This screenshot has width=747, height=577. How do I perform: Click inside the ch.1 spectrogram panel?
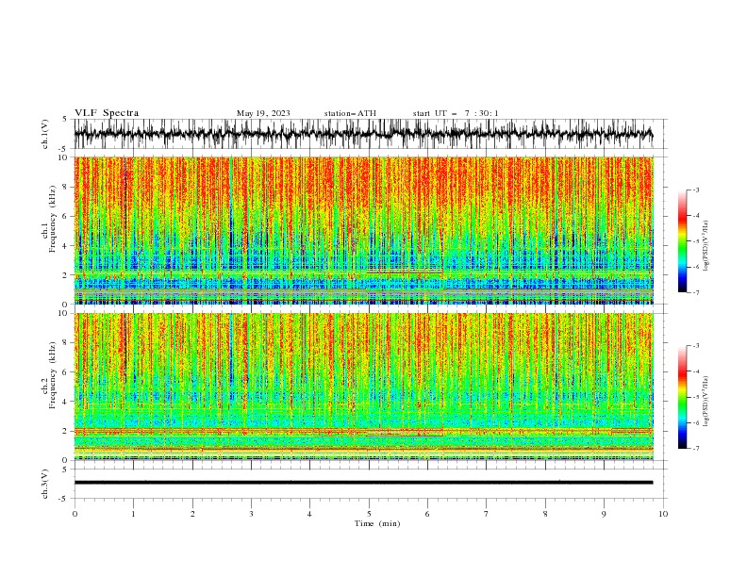(x=363, y=230)
